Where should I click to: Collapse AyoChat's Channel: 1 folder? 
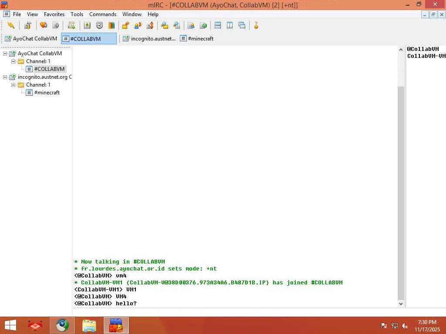[13, 61]
